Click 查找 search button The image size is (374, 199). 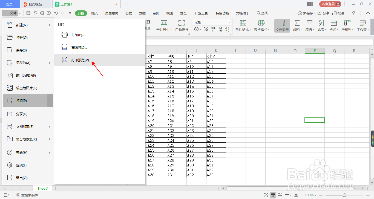(x=262, y=13)
